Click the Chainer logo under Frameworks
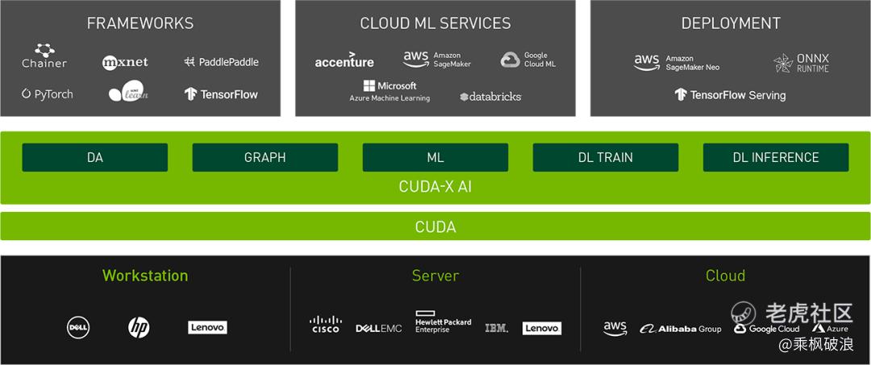Viewport: 871px width, 365px height. pos(44,56)
